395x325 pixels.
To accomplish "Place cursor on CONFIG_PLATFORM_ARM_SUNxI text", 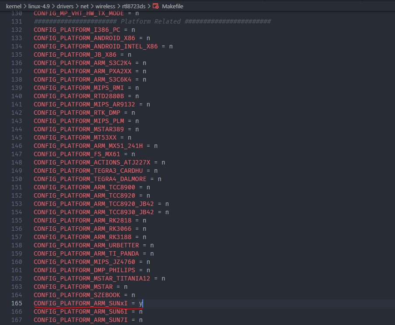I will click(x=80, y=303).
